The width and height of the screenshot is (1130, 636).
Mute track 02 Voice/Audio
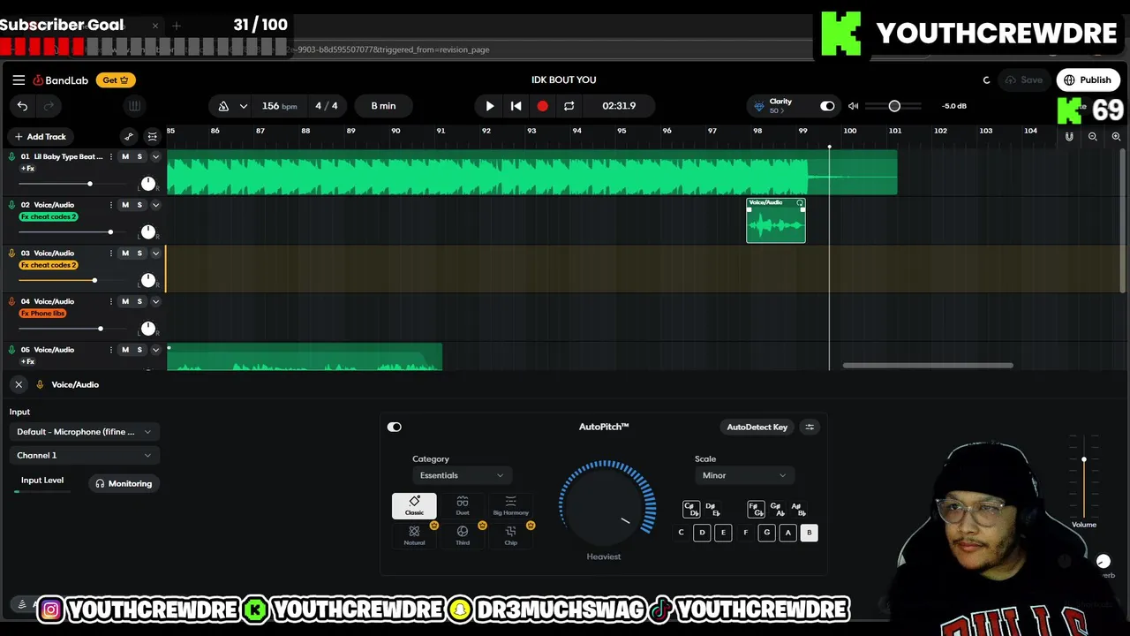125,205
